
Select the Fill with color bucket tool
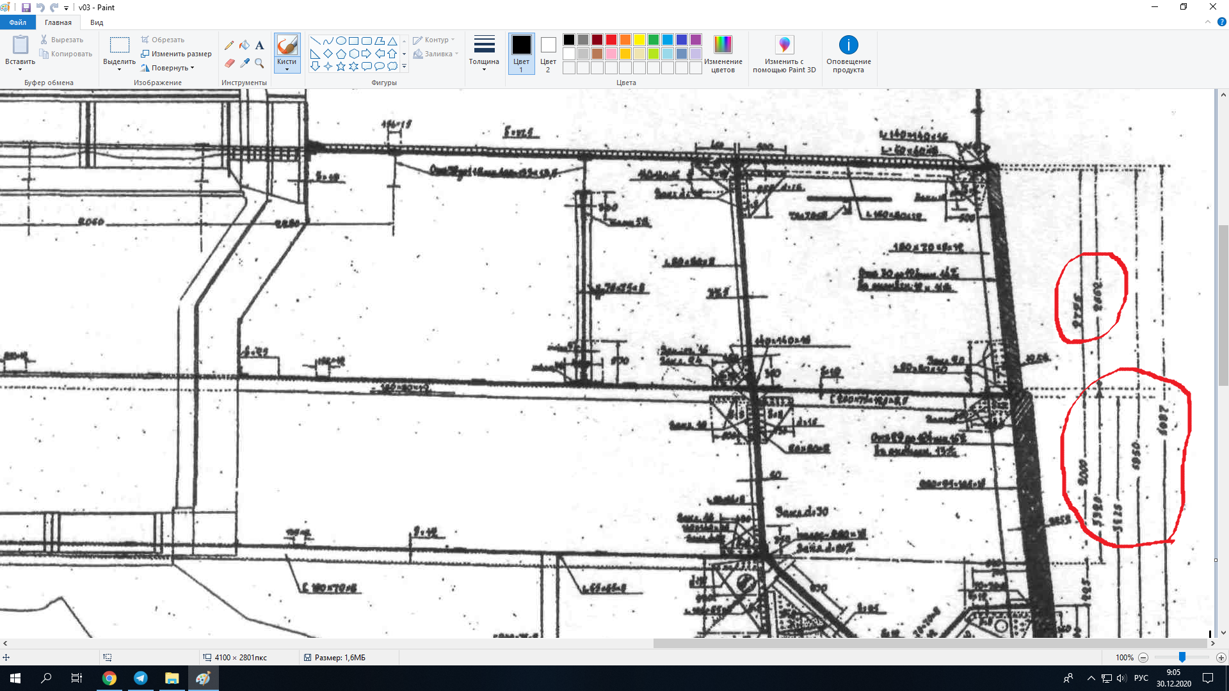(245, 45)
